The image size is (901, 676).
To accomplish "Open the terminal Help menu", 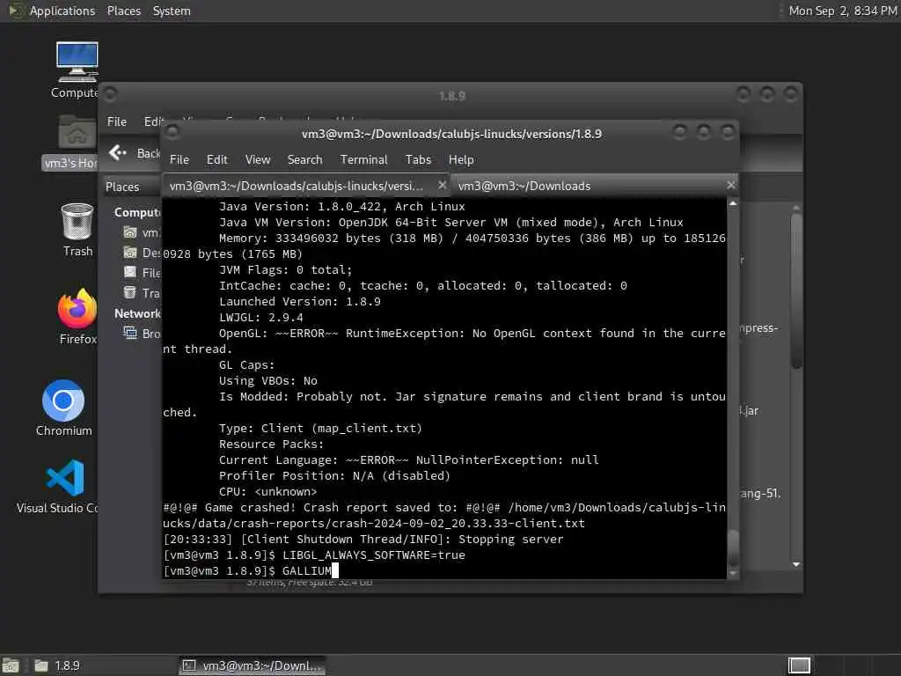I will point(461,160).
